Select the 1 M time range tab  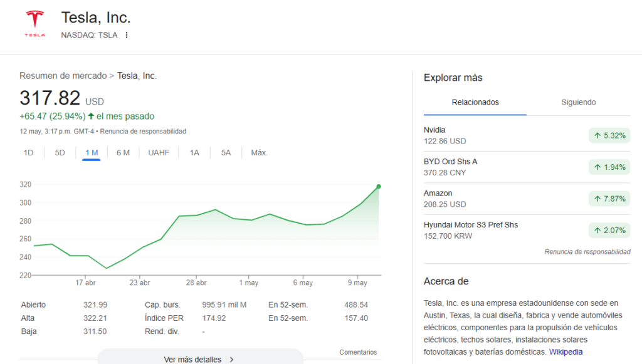click(x=92, y=153)
